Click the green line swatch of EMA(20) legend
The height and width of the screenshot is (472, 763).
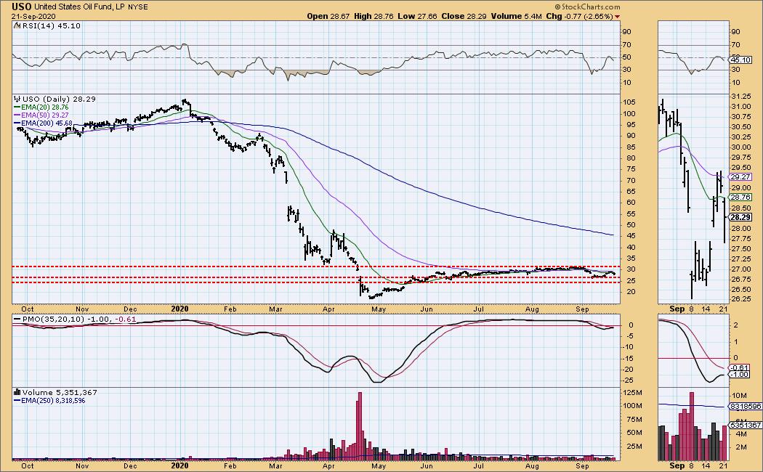point(17,107)
